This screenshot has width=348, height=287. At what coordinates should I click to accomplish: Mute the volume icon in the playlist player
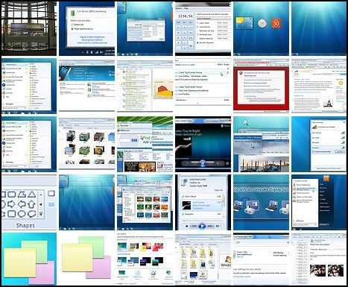click(218, 226)
